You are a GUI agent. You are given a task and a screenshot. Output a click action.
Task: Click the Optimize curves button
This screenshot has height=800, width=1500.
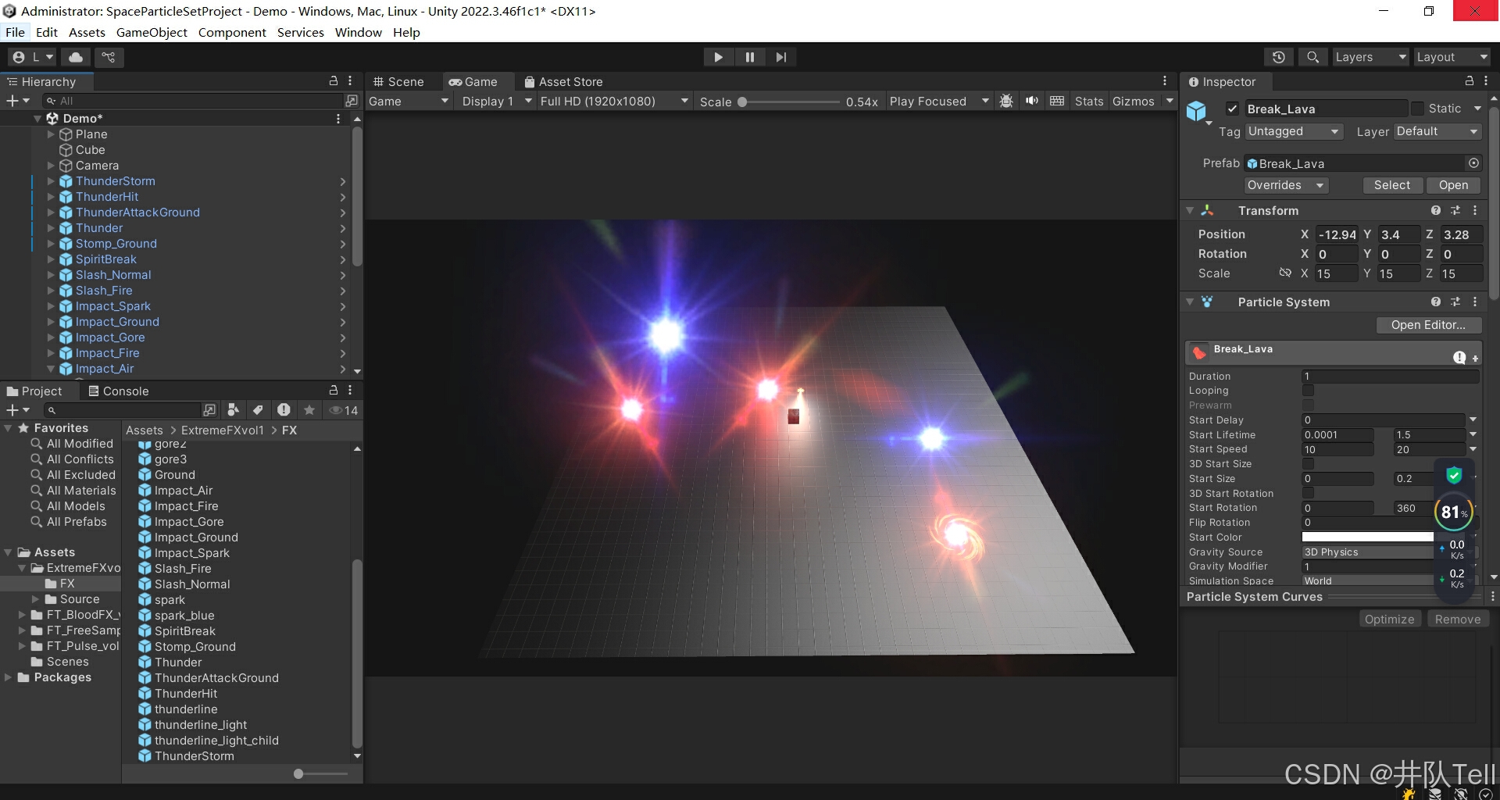click(1389, 620)
